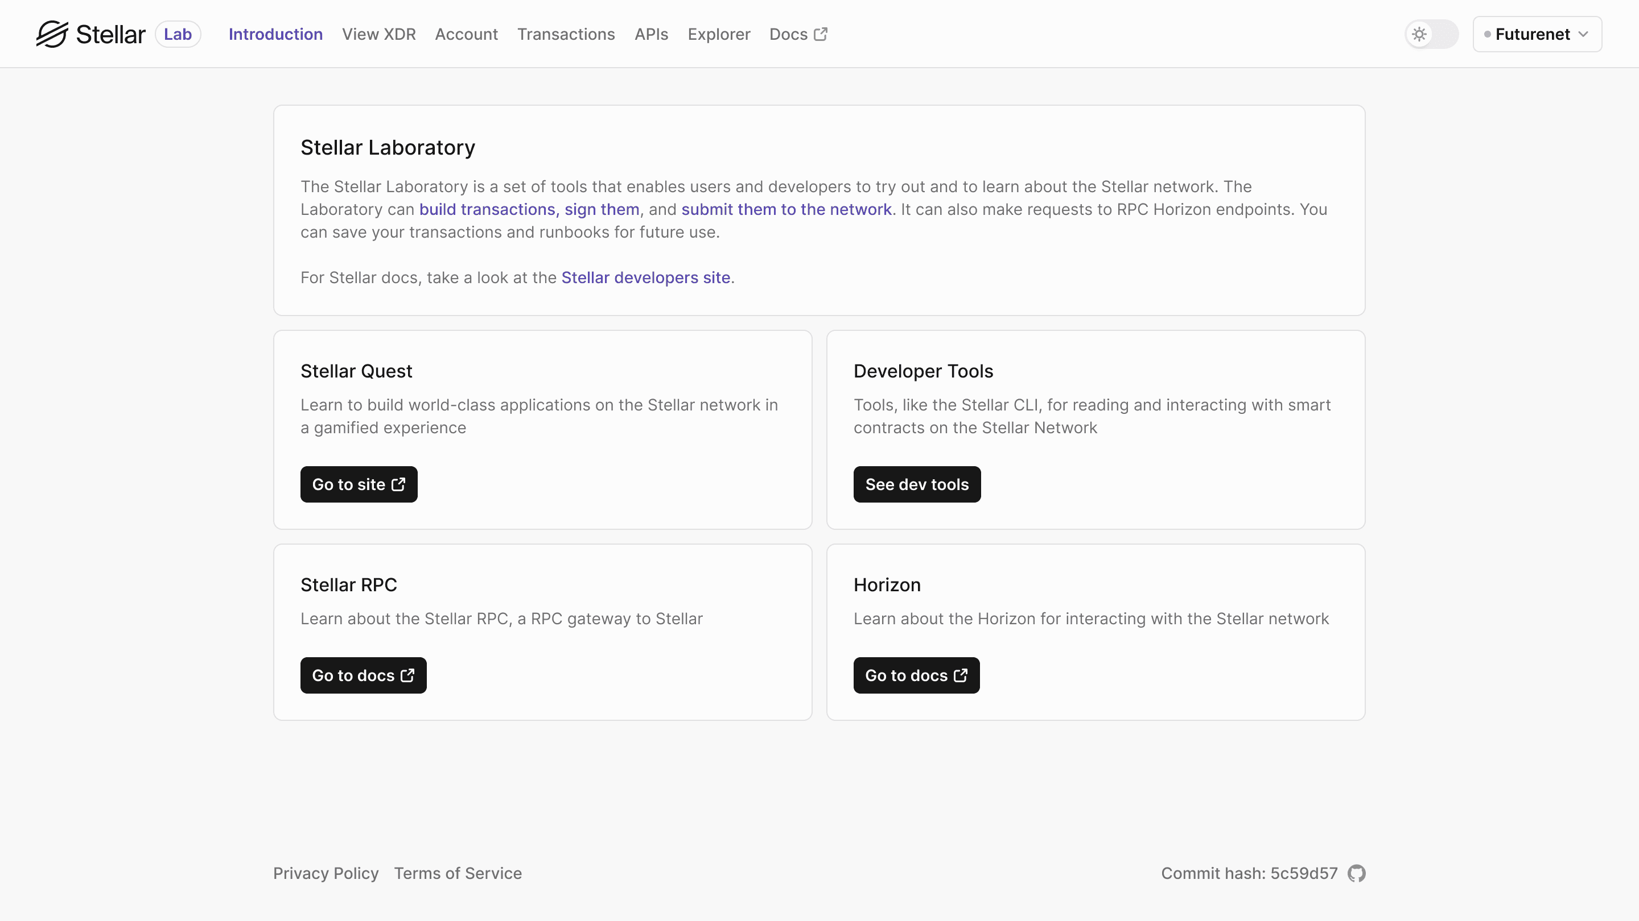Viewport: 1639px width, 921px height.
Task: Open the View XDR nav tab
Action: [x=378, y=34]
